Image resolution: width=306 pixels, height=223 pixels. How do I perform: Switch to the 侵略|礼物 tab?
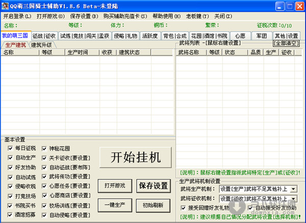(x=125, y=36)
